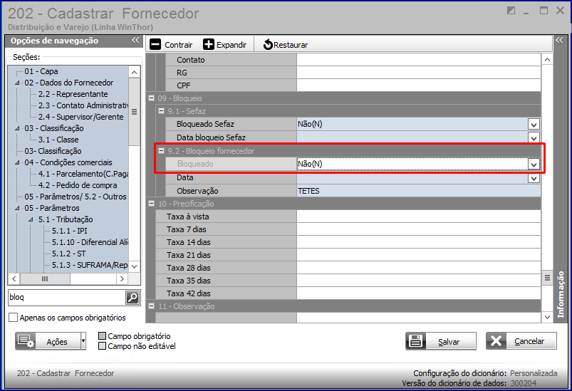Image resolution: width=572 pixels, height=391 pixels.
Task: Collapse the 9.2 - Bloqueio fornecedor subsection
Action: (x=161, y=151)
